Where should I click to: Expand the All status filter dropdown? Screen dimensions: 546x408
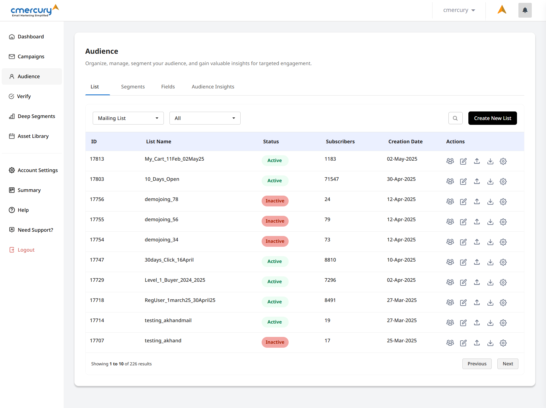coord(205,118)
